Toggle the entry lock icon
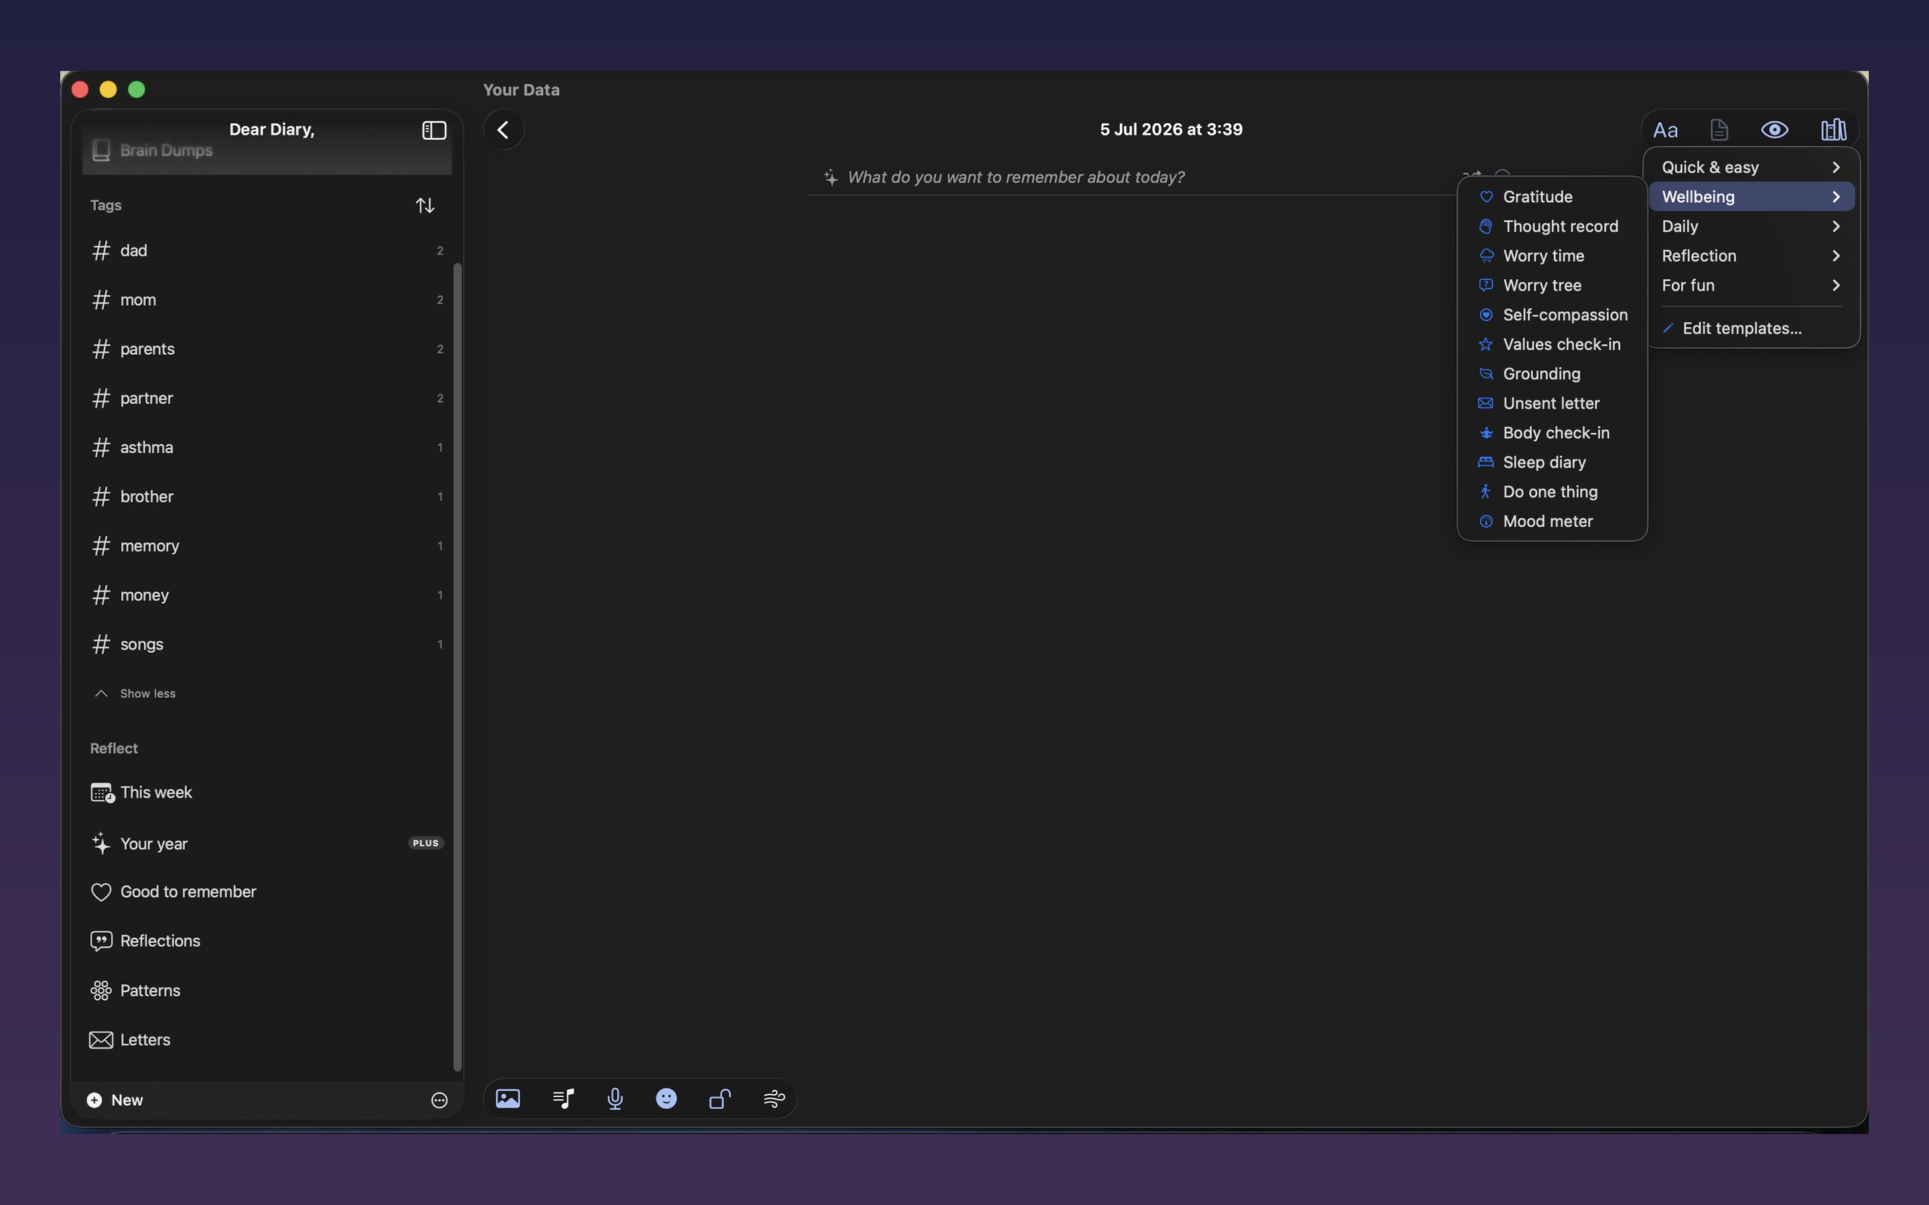This screenshot has height=1205, width=1929. [x=720, y=1099]
